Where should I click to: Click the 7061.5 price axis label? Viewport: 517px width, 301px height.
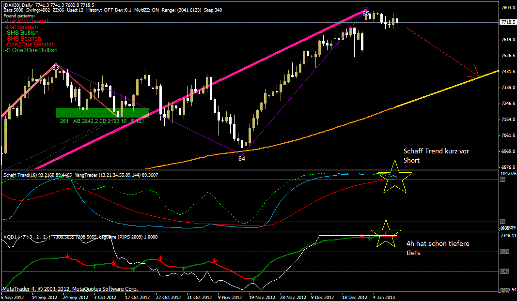click(508, 135)
